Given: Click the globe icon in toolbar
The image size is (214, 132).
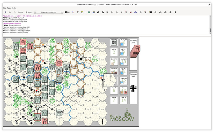Looking at the screenshot, I should [x=88, y=12].
